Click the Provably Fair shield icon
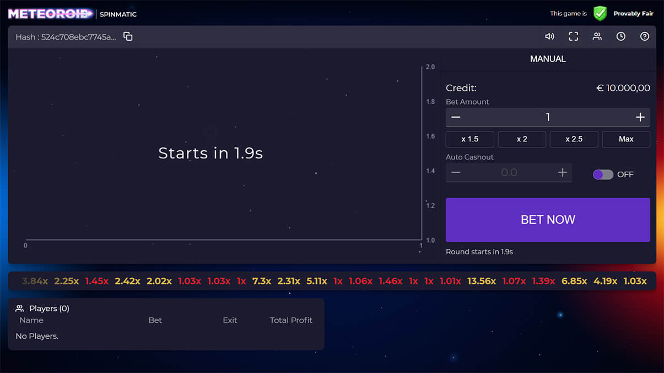The width and height of the screenshot is (664, 373). coord(600,14)
